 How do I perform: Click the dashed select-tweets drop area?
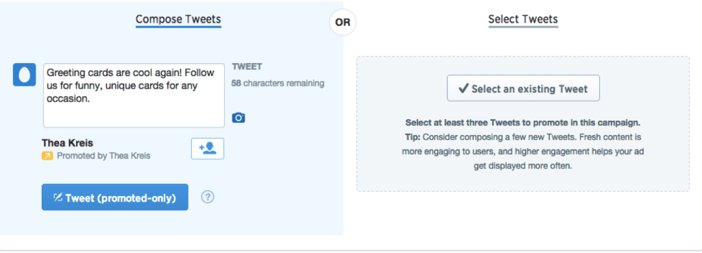click(x=523, y=124)
